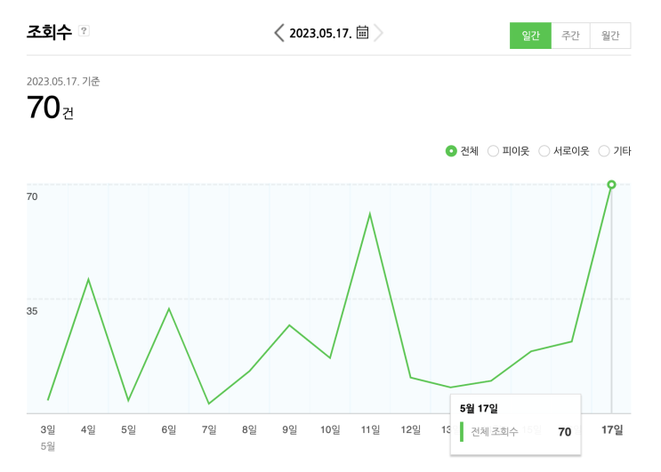Click the bold 17일 x-axis label
This screenshot has width=661, height=472.
click(x=612, y=429)
